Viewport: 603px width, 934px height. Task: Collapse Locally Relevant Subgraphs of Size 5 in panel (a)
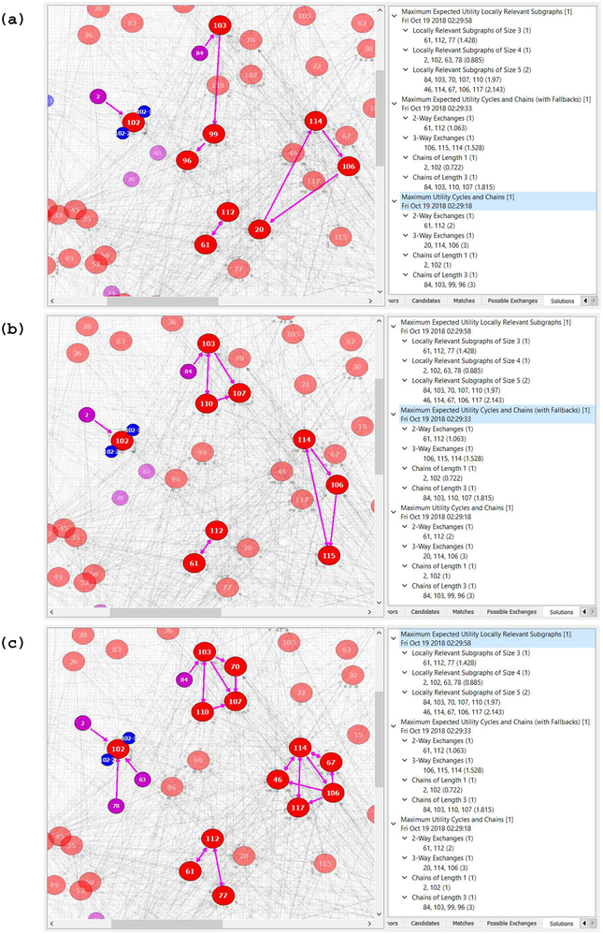point(406,69)
